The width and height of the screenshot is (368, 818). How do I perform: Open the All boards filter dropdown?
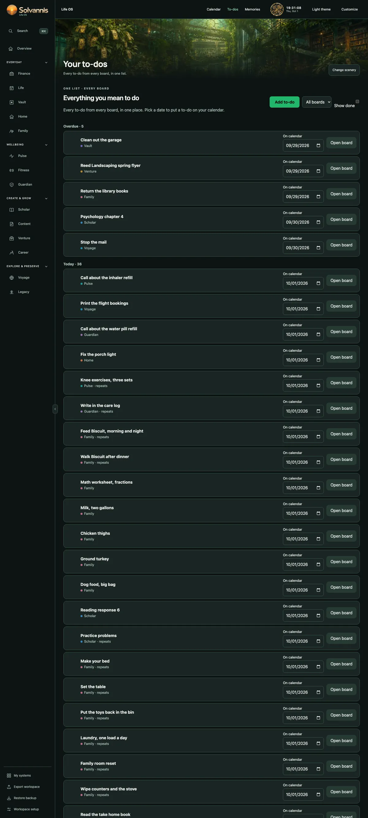point(316,102)
